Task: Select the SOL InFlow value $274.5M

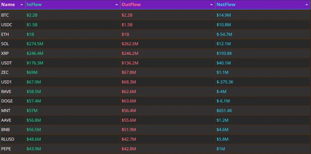Action: click(35, 44)
